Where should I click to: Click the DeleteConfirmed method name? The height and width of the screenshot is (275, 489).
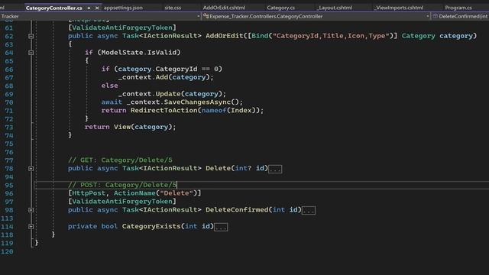pyautogui.click(x=237, y=210)
